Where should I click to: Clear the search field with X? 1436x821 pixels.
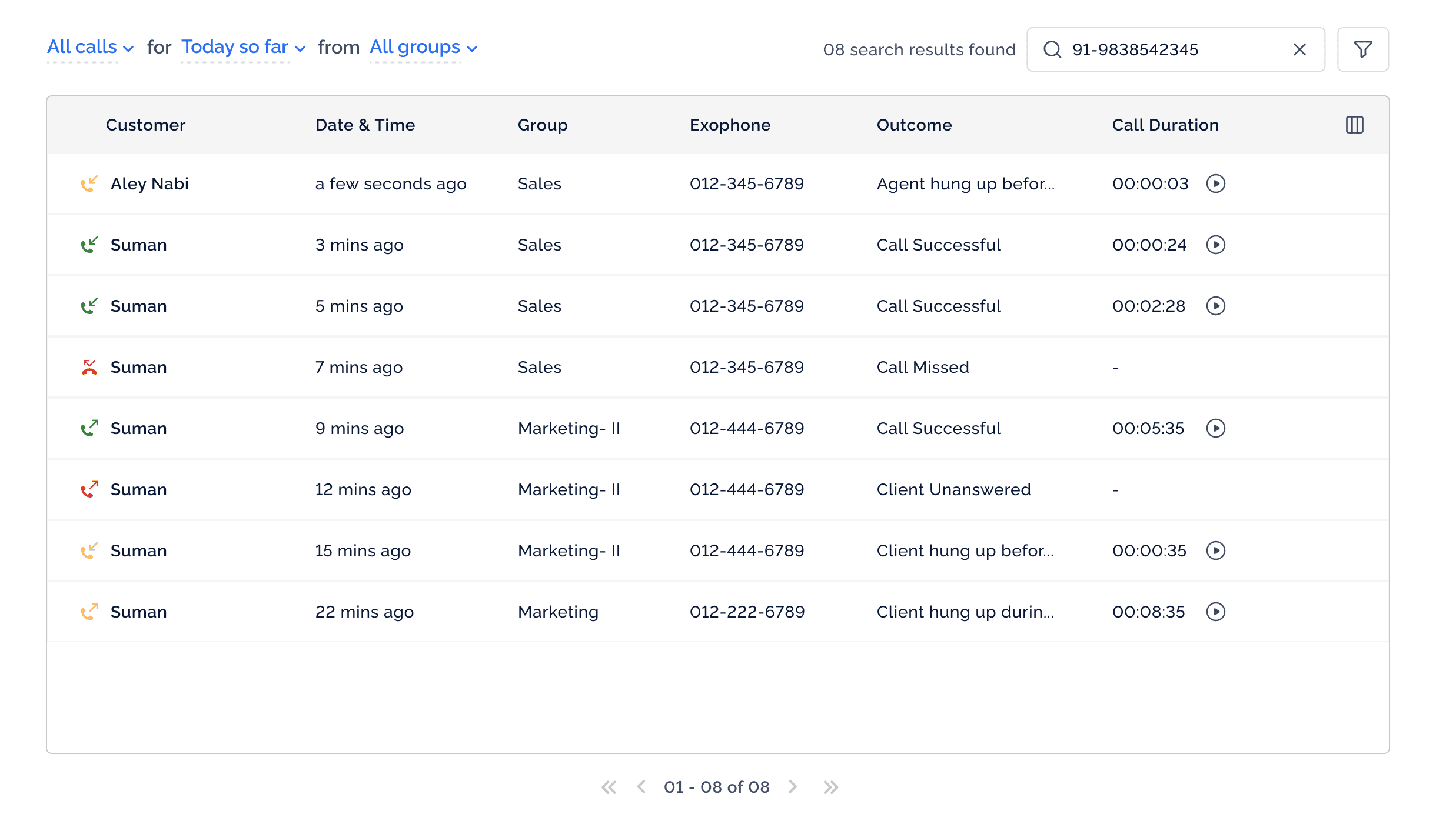(x=1299, y=49)
